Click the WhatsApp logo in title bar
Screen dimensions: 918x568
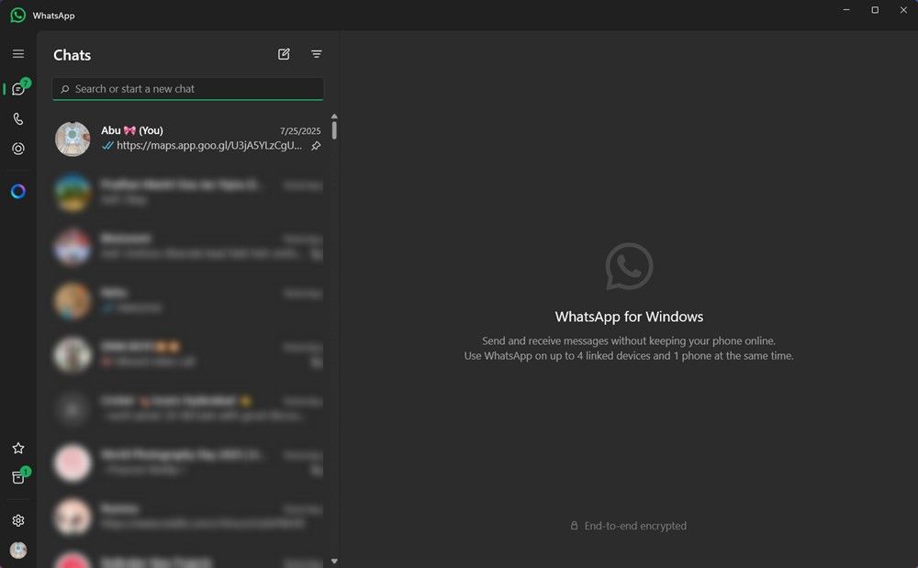[18, 16]
